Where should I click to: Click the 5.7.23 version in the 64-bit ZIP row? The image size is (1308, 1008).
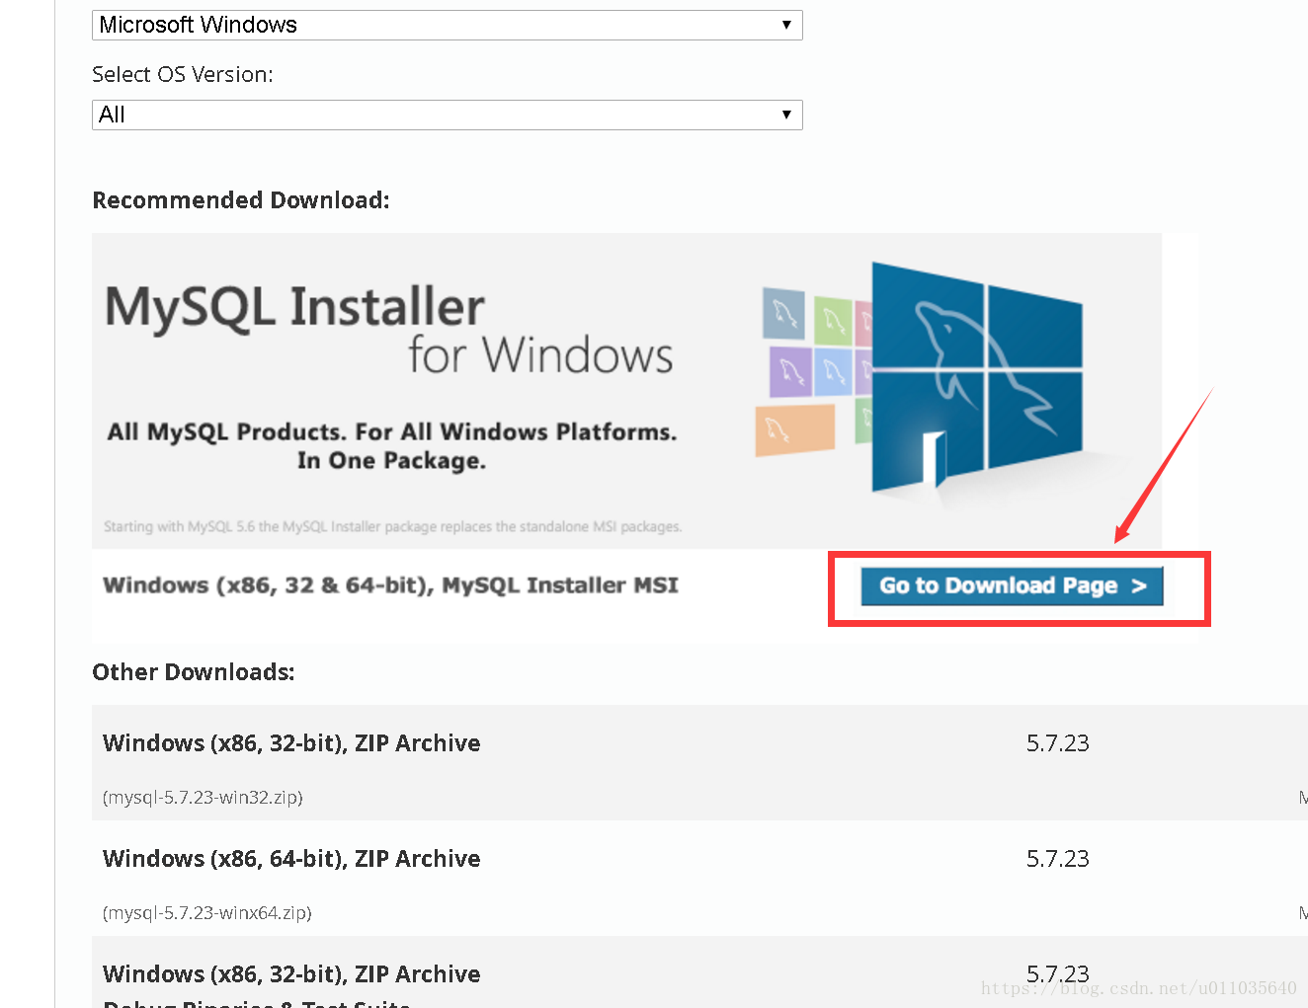(x=1057, y=859)
